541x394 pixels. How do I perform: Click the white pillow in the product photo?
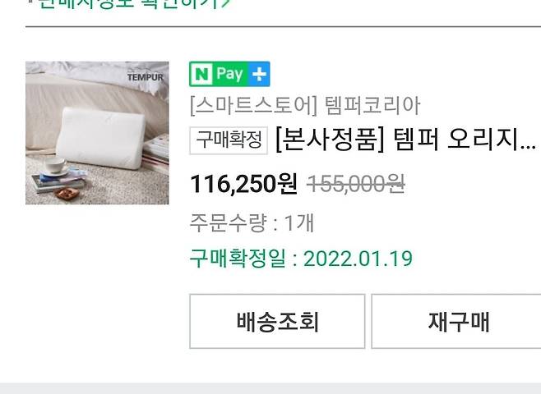point(101,138)
